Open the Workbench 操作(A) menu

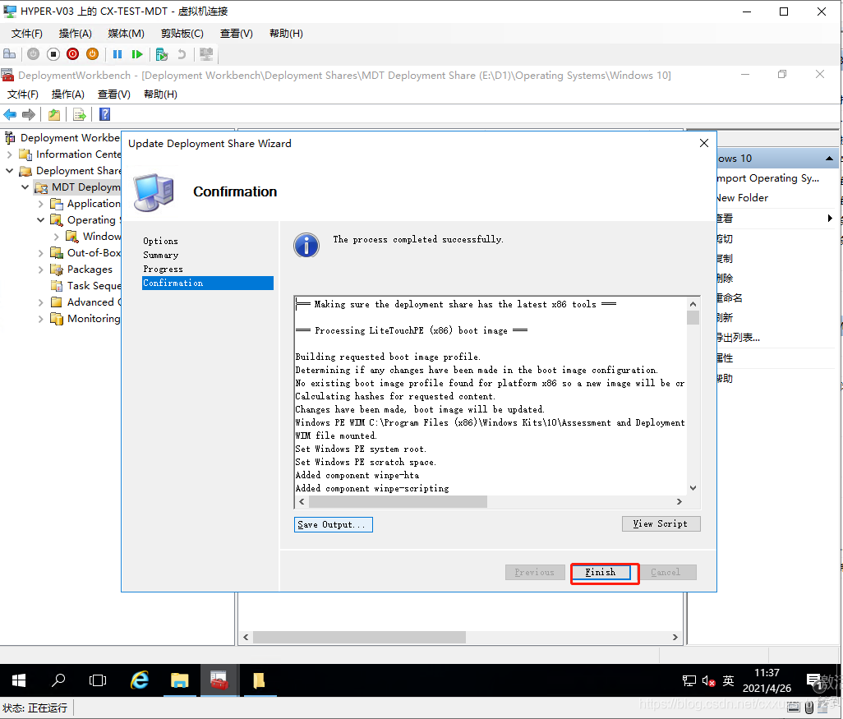[67, 94]
